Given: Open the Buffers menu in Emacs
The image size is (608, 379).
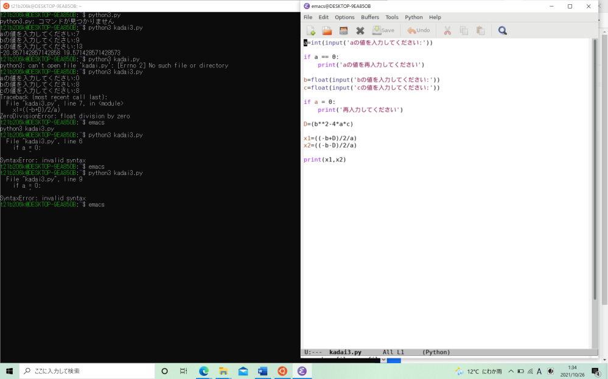Looking at the screenshot, I should coord(370,17).
